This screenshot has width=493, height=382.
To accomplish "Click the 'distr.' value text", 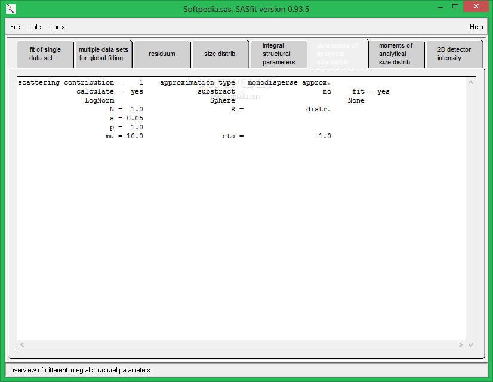I will tap(318, 109).
